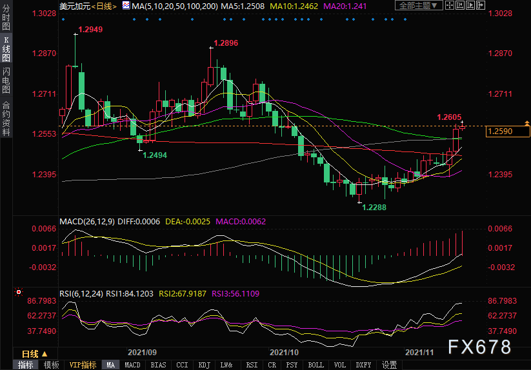Select the DXFY indicator button

363,365
